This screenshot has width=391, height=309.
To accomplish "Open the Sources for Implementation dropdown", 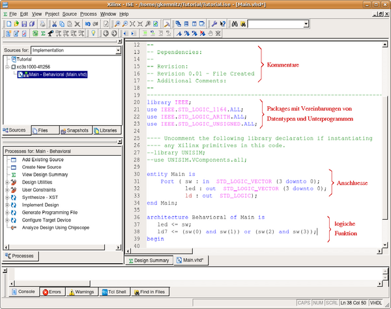I will click(118, 50).
